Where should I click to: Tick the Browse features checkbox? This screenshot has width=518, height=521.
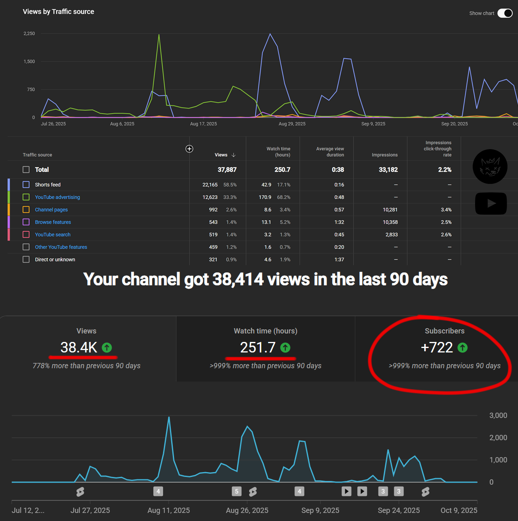26,222
